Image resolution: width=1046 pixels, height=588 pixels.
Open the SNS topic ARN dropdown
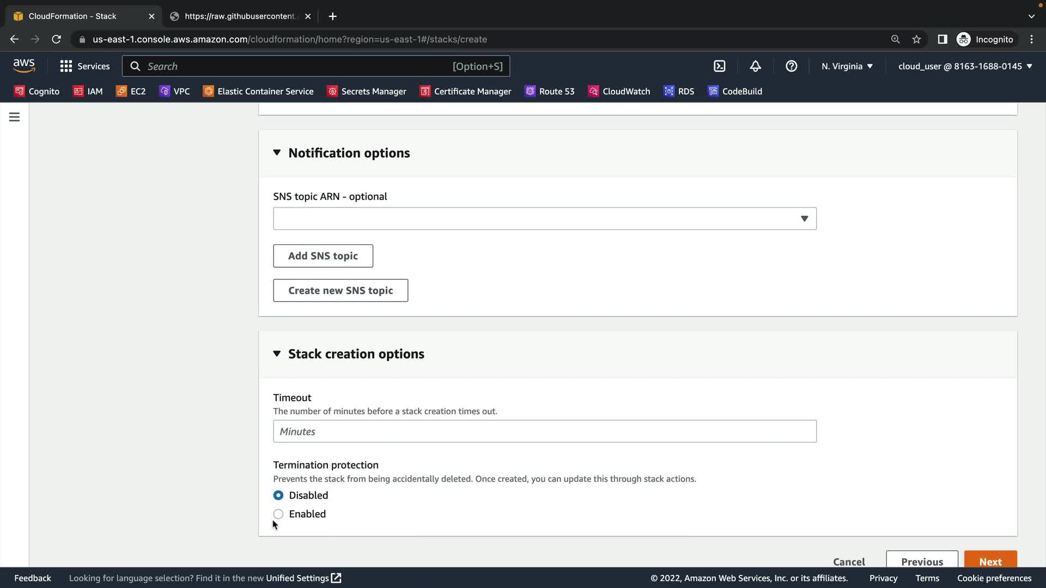coord(545,218)
